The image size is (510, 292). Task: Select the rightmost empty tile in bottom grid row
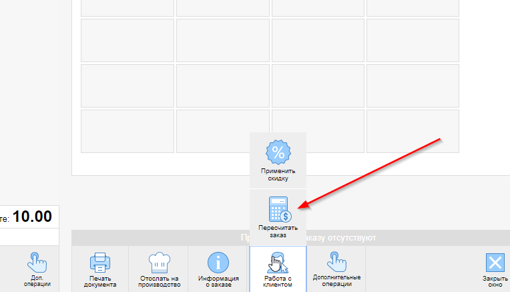coord(413,131)
